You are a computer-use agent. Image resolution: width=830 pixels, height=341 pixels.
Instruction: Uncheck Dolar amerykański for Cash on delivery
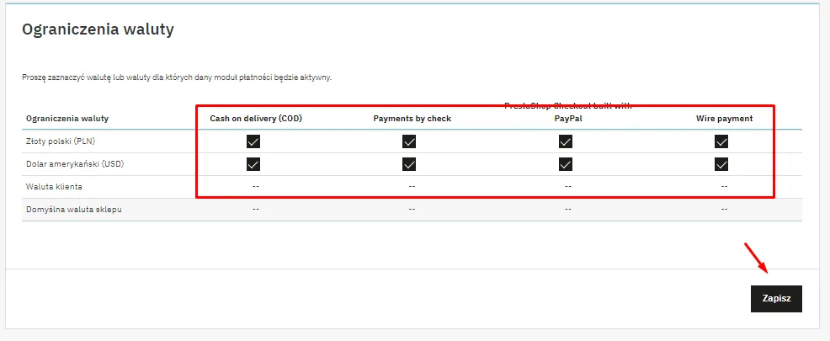[x=253, y=163]
